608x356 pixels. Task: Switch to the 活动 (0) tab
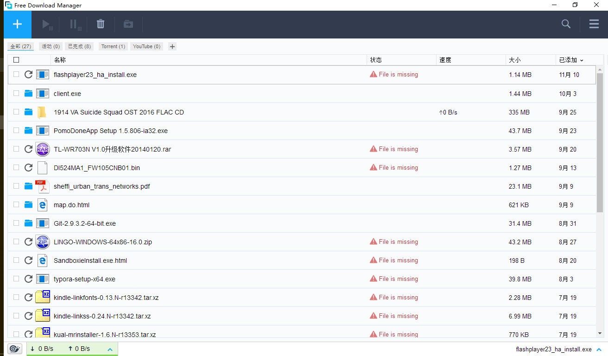(51, 46)
